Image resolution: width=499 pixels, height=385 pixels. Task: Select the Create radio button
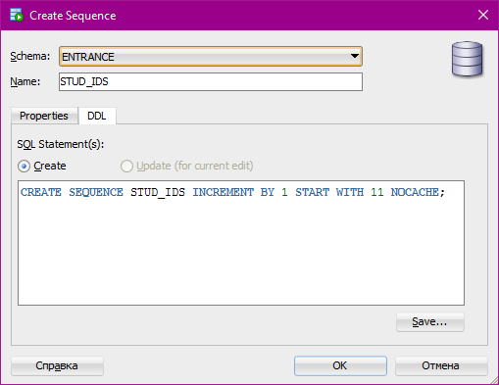25,166
